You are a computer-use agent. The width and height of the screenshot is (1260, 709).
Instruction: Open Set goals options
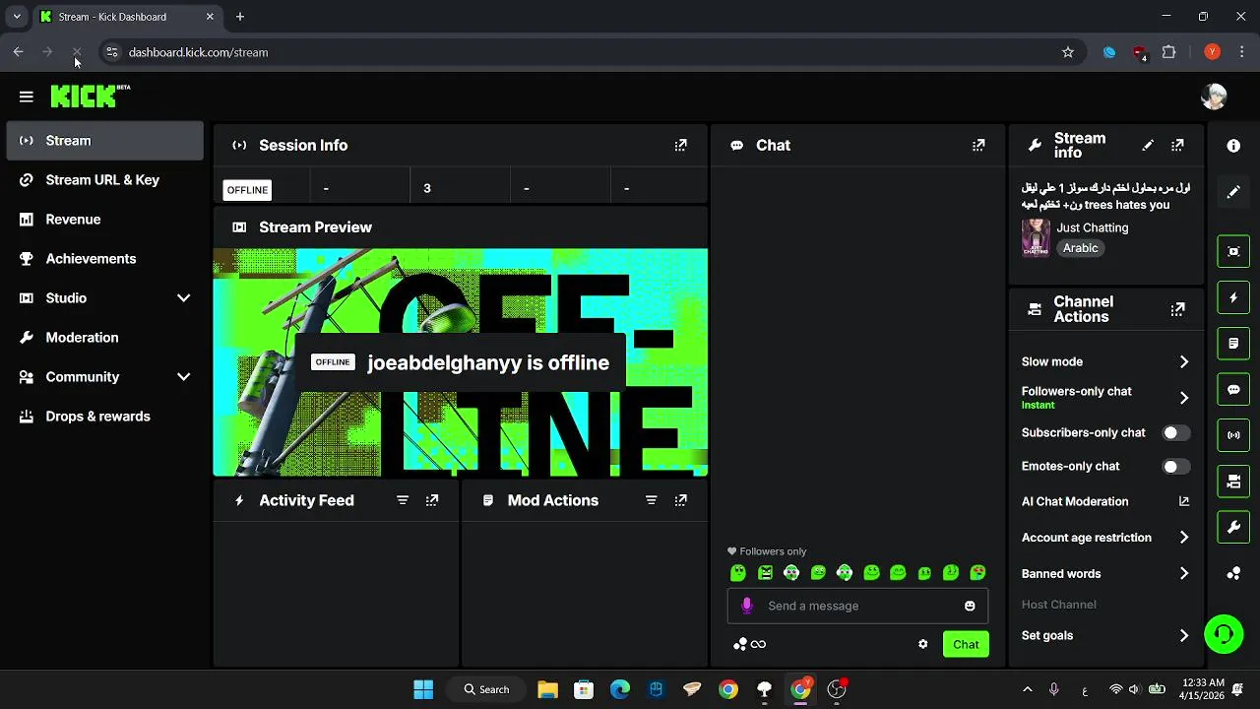pos(1105,635)
